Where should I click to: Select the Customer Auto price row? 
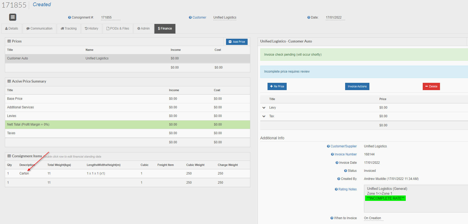pyautogui.click(x=127, y=58)
